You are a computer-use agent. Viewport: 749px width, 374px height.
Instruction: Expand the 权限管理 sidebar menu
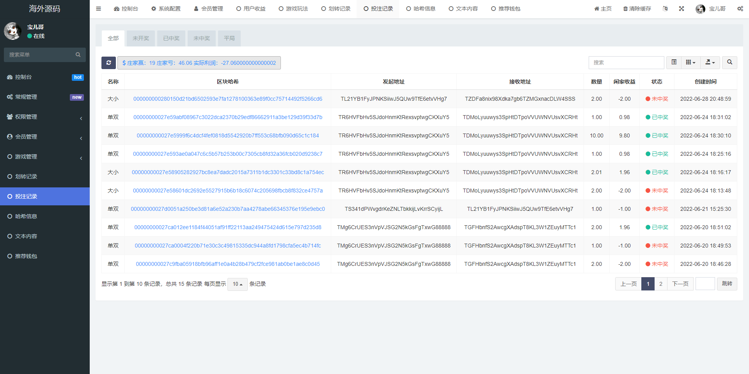click(45, 117)
